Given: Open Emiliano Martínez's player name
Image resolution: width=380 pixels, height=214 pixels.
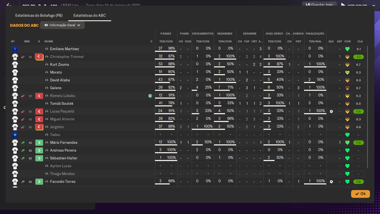Looking at the screenshot, I should pyautogui.click(x=65, y=49).
